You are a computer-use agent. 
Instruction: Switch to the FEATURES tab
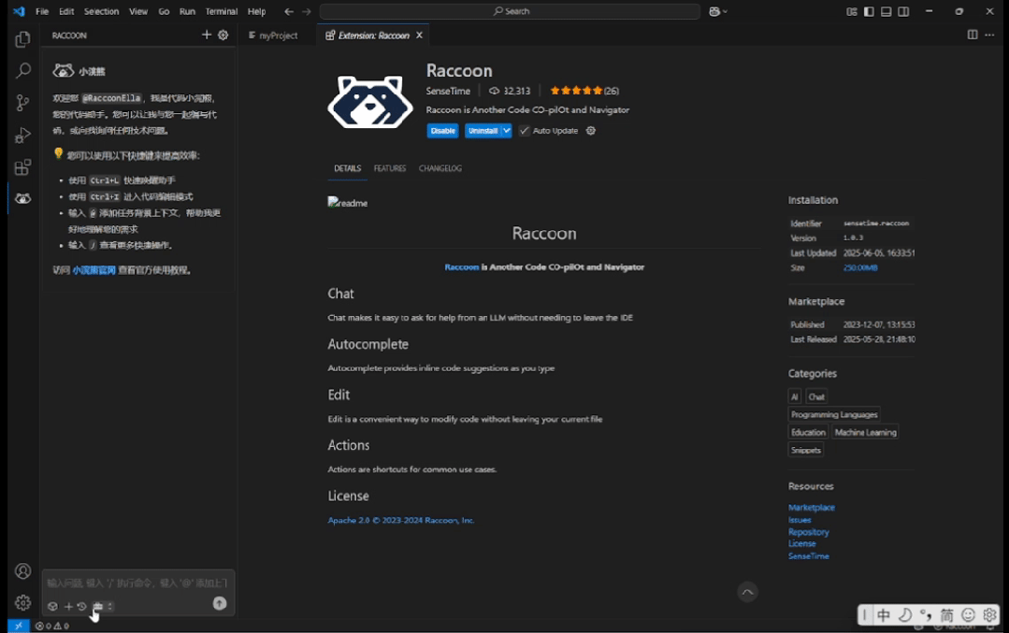(390, 168)
